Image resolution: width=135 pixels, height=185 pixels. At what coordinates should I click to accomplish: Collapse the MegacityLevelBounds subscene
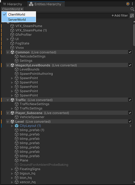pos(8,65)
